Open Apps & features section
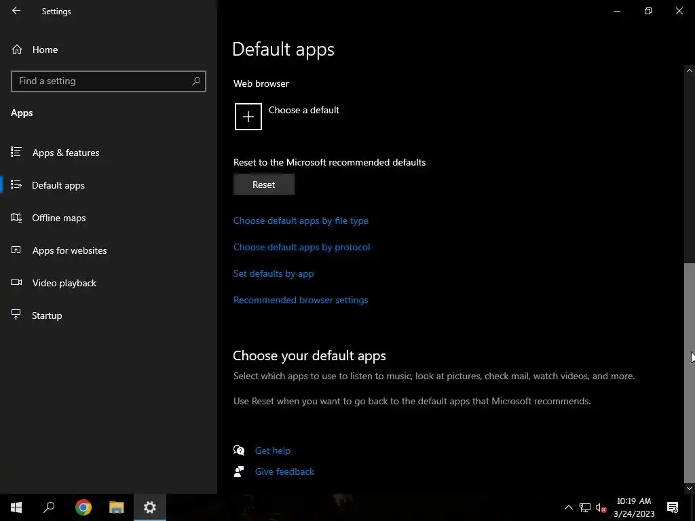The height and width of the screenshot is (521, 695). (x=109, y=153)
